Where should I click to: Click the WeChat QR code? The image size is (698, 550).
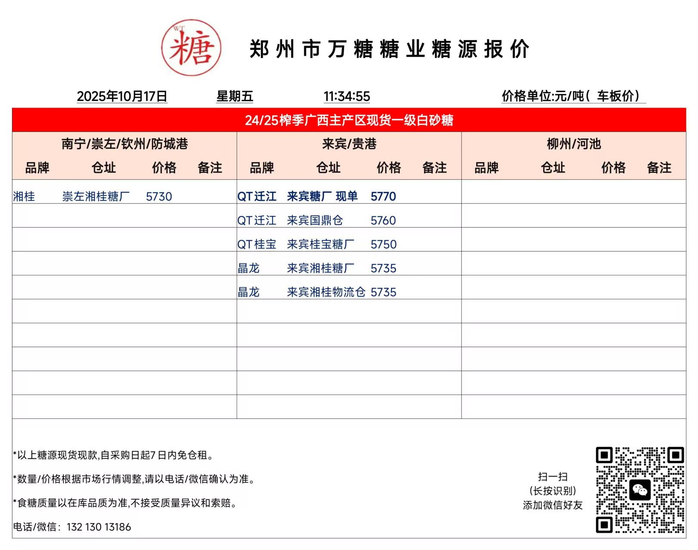tap(639, 490)
